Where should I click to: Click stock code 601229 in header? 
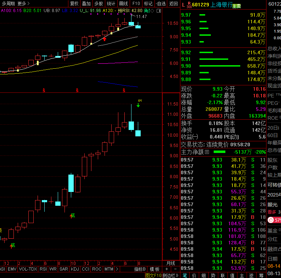(x=201, y=5)
